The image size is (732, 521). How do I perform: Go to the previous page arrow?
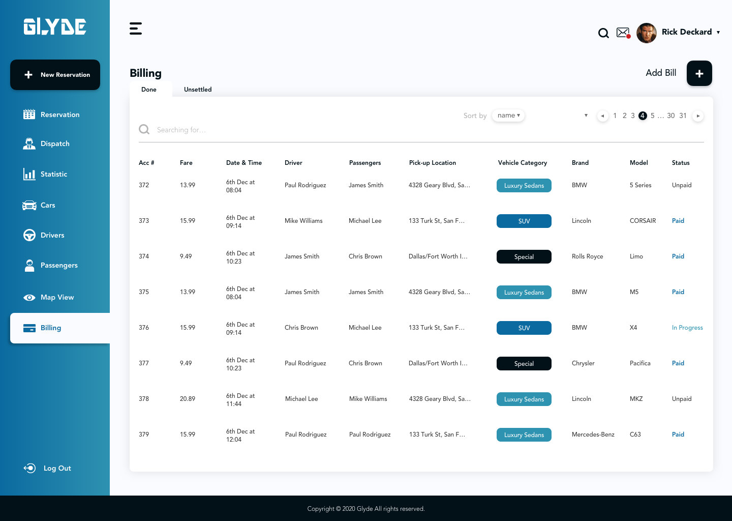603,116
